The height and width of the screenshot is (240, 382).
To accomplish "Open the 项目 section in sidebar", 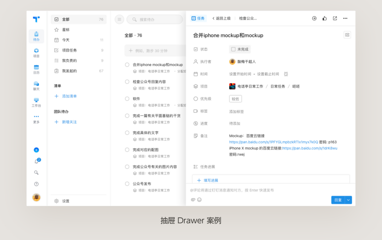I will coord(36,53).
